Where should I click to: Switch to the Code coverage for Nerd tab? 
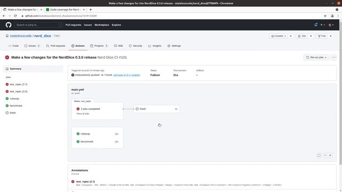pyautogui.click(x=66, y=10)
